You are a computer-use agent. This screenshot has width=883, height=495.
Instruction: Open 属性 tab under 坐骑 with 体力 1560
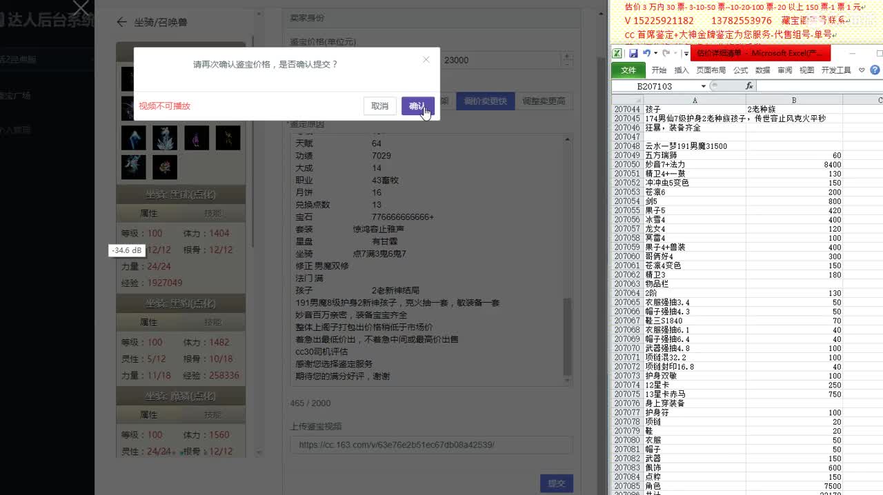pyautogui.click(x=149, y=415)
